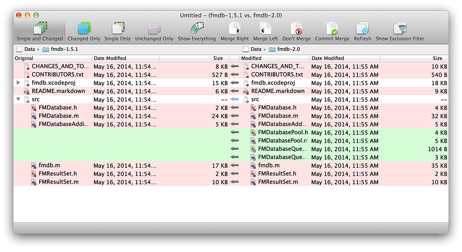Image resolution: width=462 pixels, height=252 pixels.
Task: Select the Unchanged Only filter
Action: click(154, 29)
